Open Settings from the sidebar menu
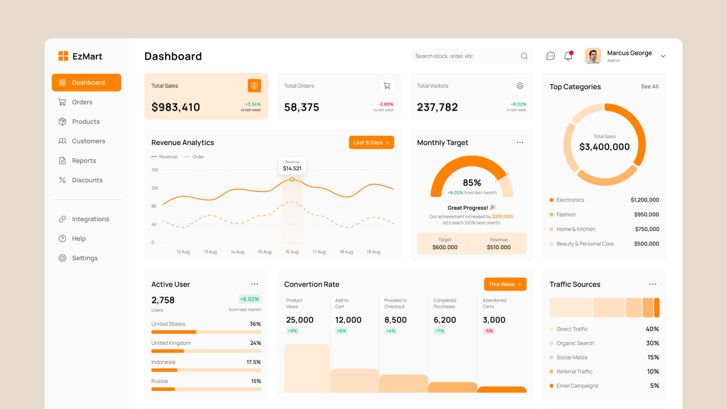 coord(85,258)
